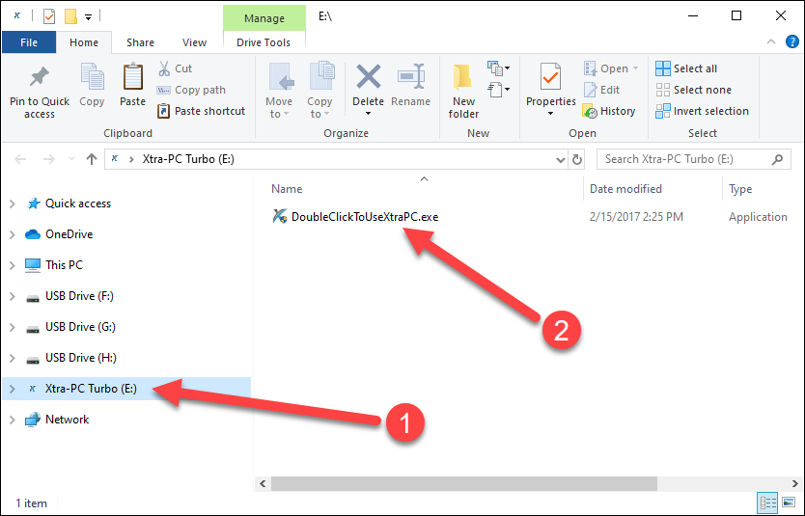The image size is (805, 516).
Task: Collapse the ribbon with the chevron
Action: coord(770,42)
